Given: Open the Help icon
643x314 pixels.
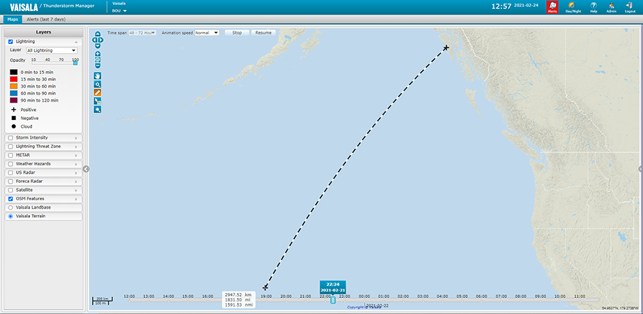Looking at the screenshot, I should point(593,7).
